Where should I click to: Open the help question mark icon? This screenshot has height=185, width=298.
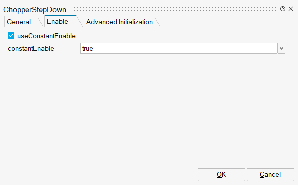(283, 9)
